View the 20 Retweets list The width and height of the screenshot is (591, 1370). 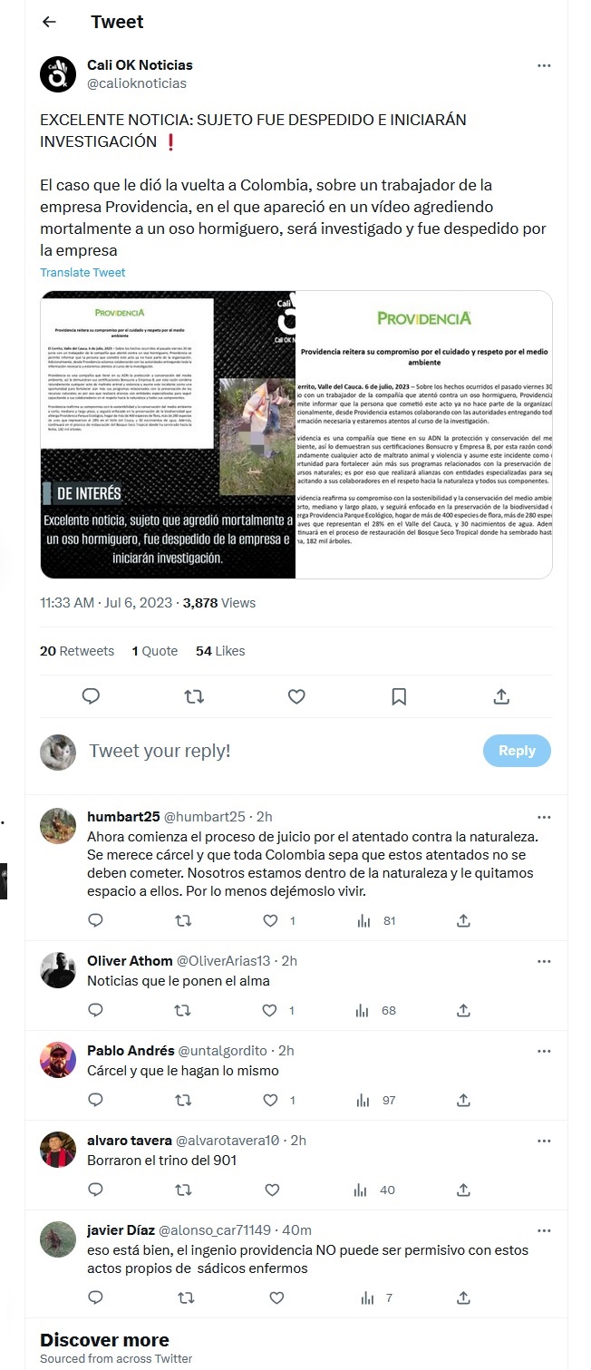(x=77, y=651)
